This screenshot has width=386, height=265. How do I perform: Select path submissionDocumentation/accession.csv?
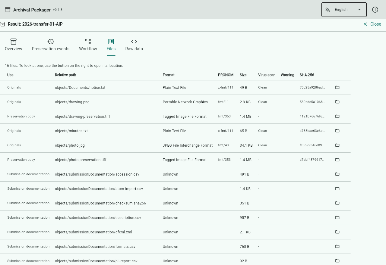click(x=97, y=174)
